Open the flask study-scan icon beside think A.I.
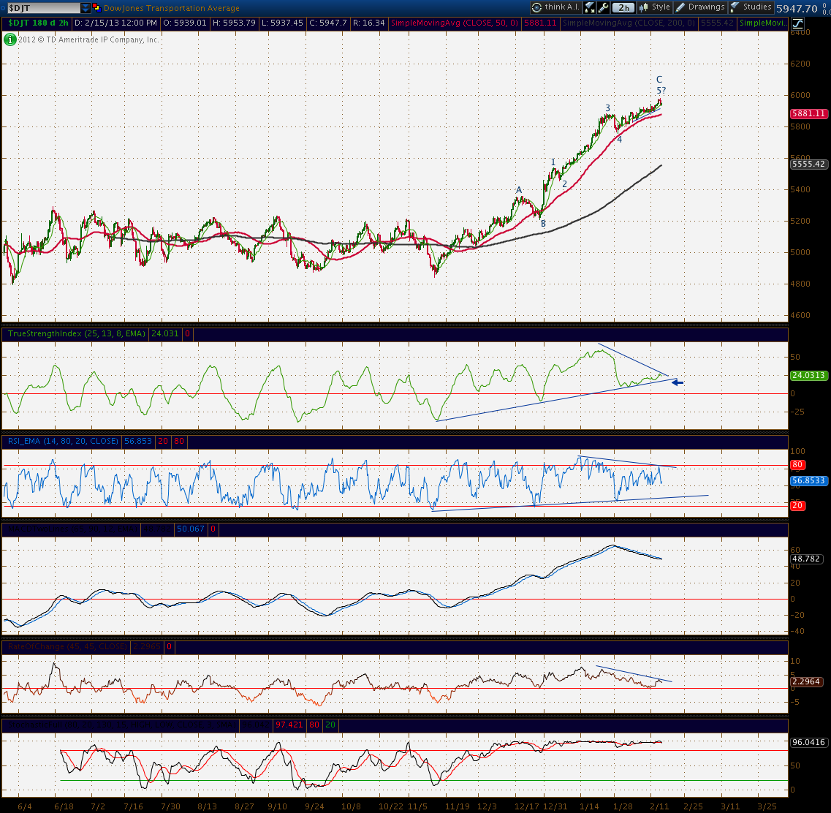 point(589,7)
